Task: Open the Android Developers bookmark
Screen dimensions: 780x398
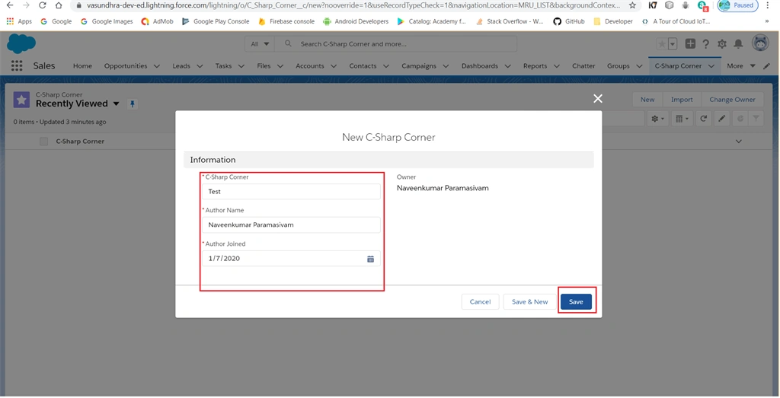Action: 356,21
